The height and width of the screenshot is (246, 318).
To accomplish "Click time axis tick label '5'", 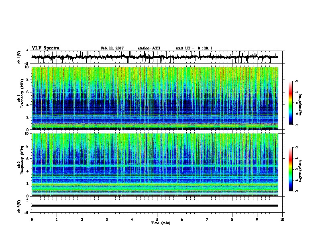I will click(x=157, y=219).
